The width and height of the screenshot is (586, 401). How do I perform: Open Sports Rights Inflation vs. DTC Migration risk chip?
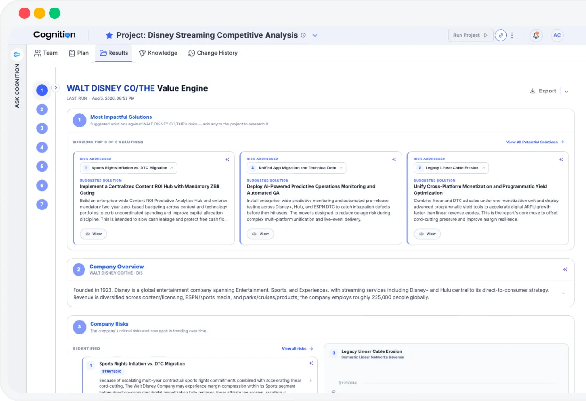pos(128,168)
